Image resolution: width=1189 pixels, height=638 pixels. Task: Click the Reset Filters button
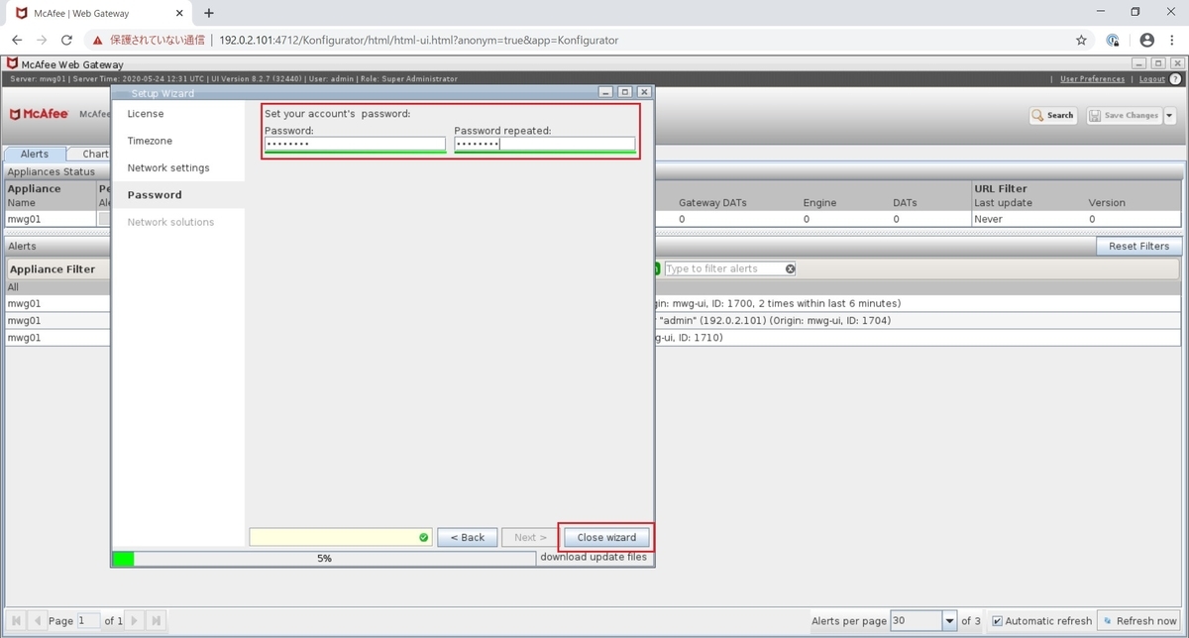1138,246
